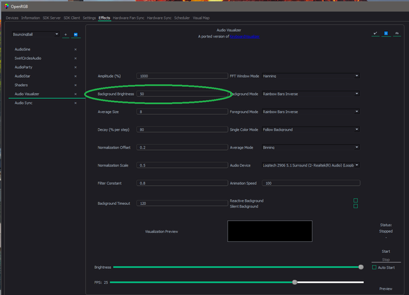Image resolution: width=409 pixels, height=295 pixels.
Task: Select the Shaders effect in the list
Action: 21,85
